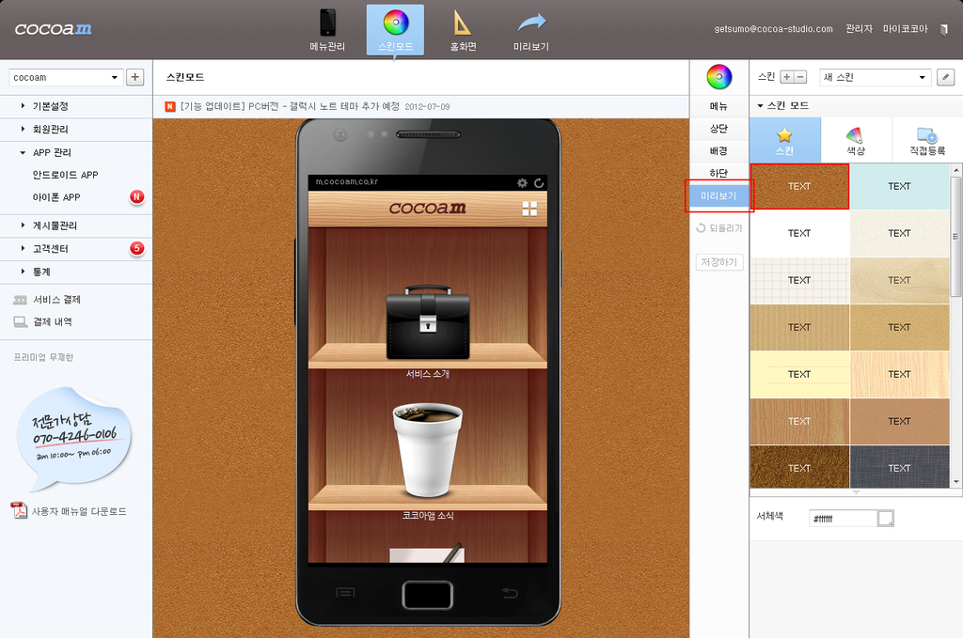
Task: Choose the cork brown skin swatch
Action: pos(799,186)
